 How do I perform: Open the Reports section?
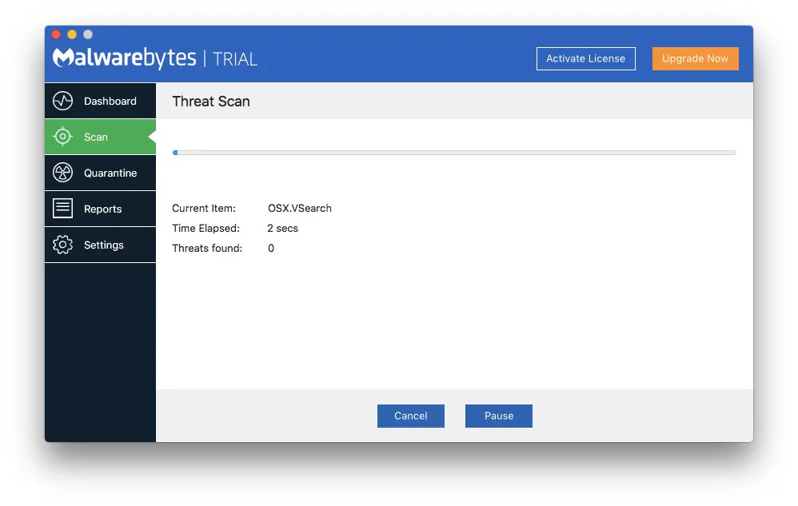[x=102, y=209]
